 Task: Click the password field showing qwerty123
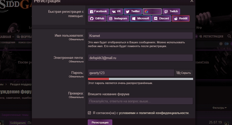coord(131,73)
